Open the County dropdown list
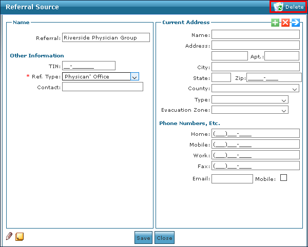 click(x=294, y=89)
